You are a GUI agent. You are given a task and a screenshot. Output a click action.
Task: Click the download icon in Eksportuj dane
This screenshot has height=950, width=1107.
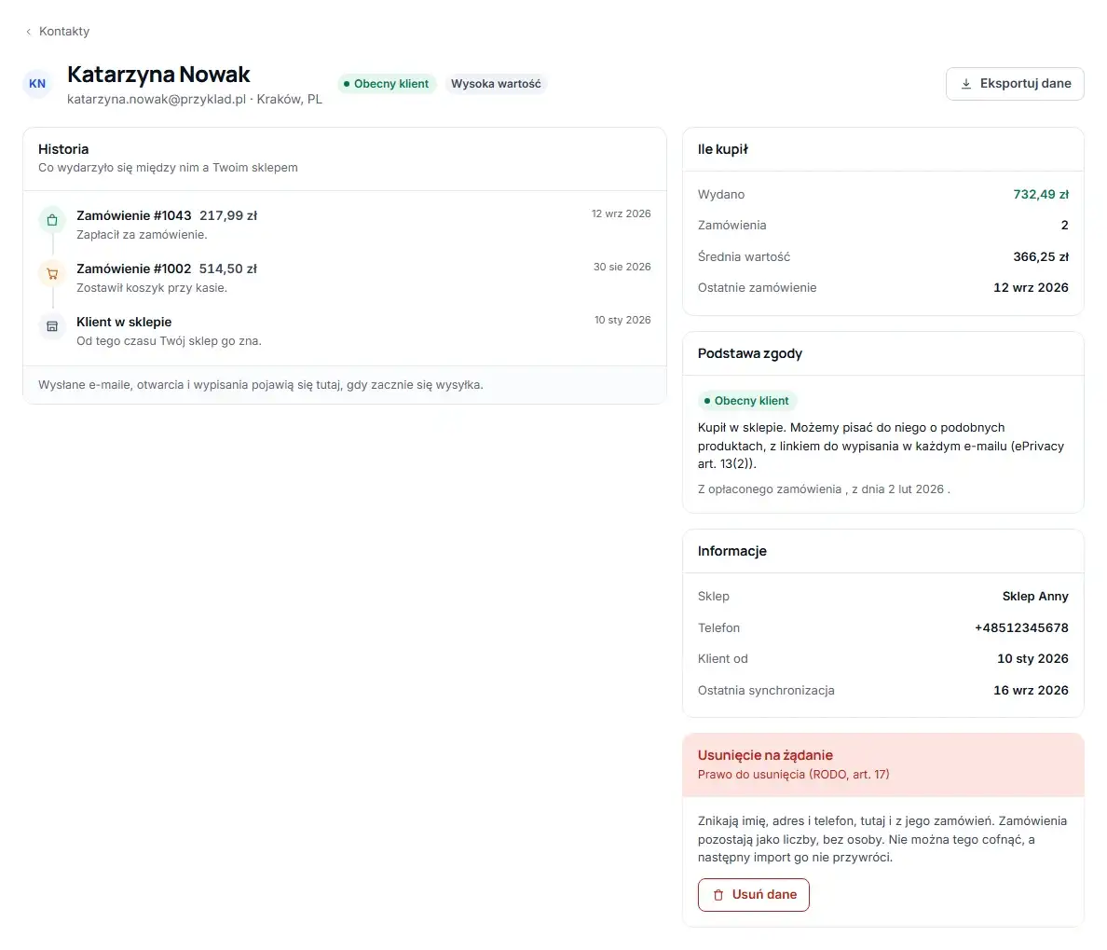coord(965,84)
